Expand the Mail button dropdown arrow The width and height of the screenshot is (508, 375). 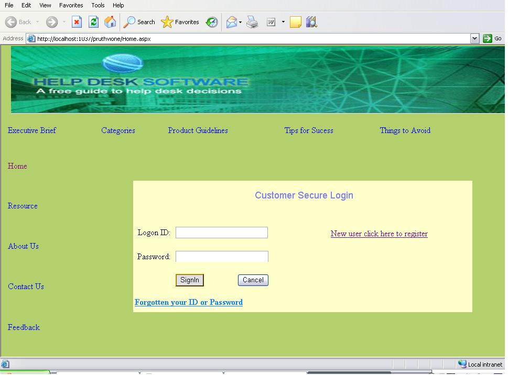pyautogui.click(x=241, y=22)
